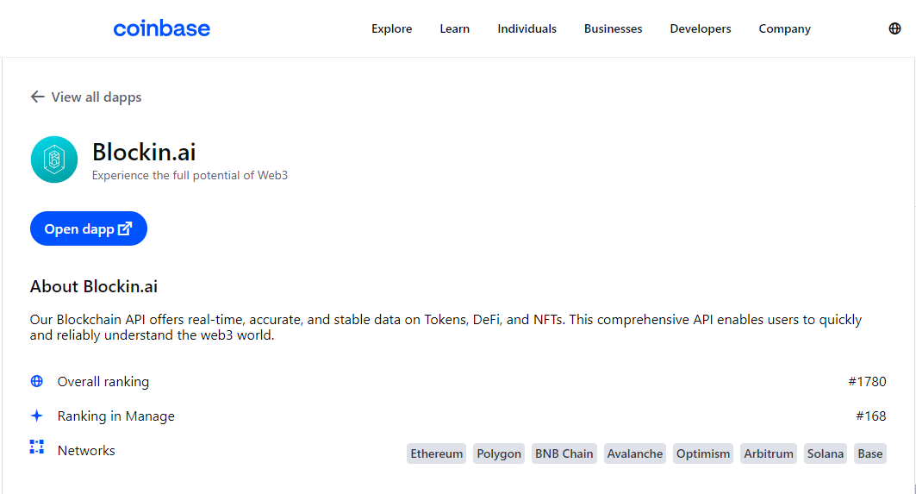Open the Developers menu
This screenshot has height=494, width=916.
[x=701, y=28]
